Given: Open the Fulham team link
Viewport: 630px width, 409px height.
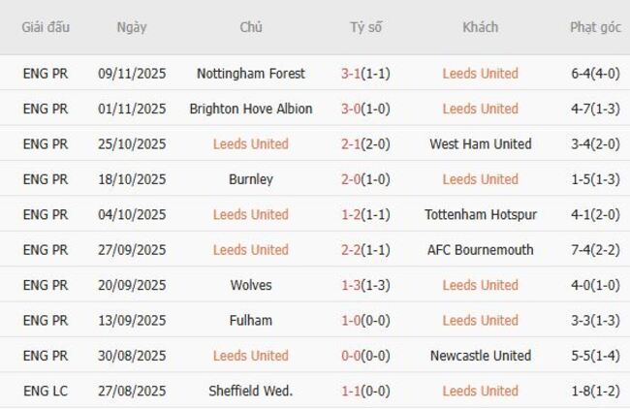Looking at the screenshot, I should pyautogui.click(x=250, y=321).
